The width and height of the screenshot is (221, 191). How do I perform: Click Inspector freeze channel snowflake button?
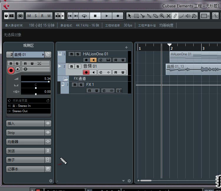pos(26,69)
